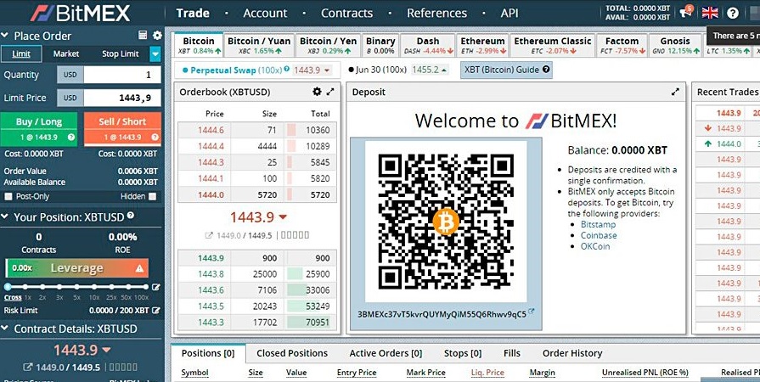Image resolution: width=760 pixels, height=382 pixels.
Task: Open Place Order settings gear
Action: (157, 35)
